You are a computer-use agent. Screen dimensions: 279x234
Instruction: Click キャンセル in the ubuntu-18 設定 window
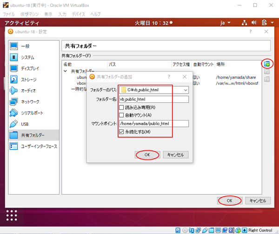click(x=258, y=201)
